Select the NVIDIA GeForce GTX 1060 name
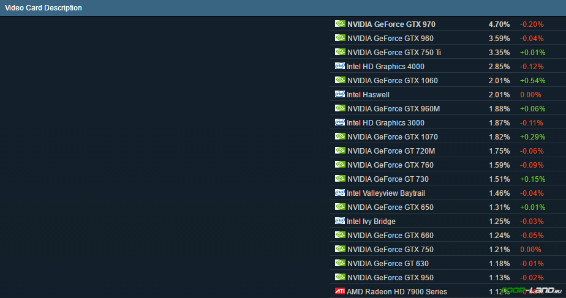The height and width of the screenshot is (298, 566). point(393,81)
